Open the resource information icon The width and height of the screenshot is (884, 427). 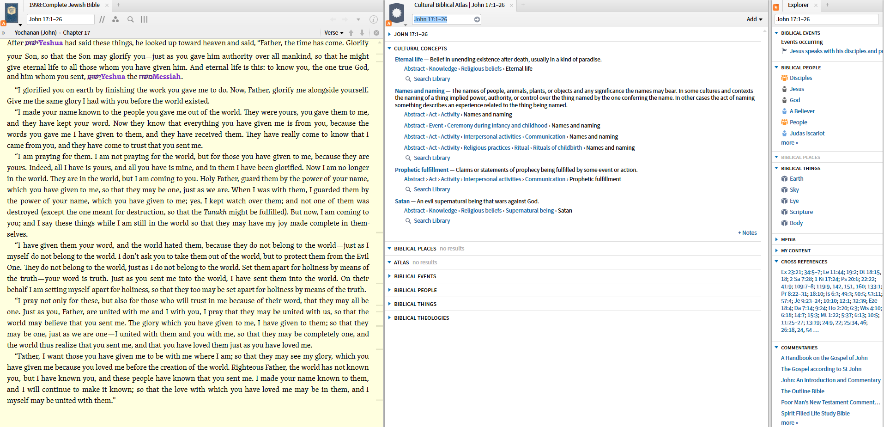point(374,19)
